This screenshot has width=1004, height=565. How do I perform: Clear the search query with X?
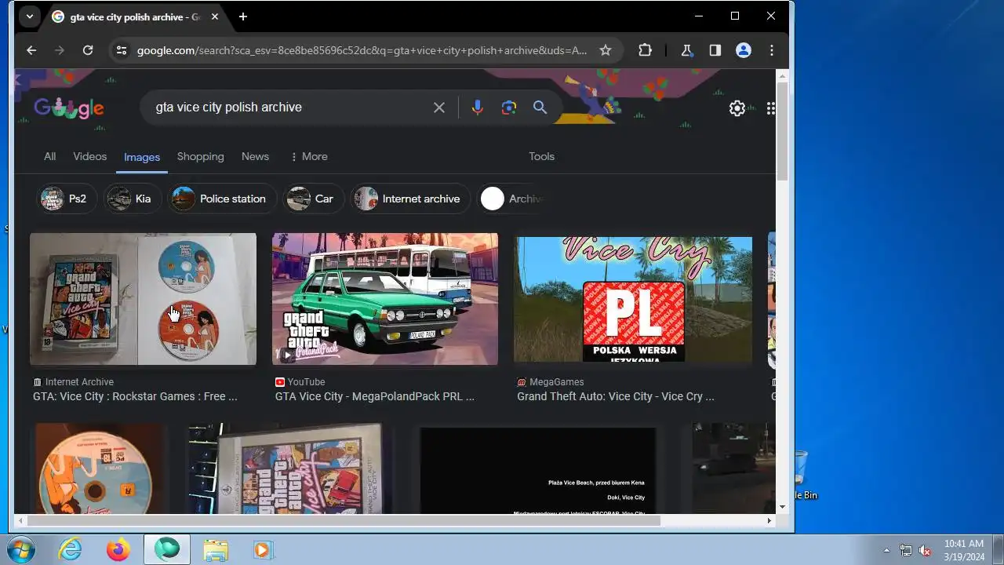pos(439,108)
